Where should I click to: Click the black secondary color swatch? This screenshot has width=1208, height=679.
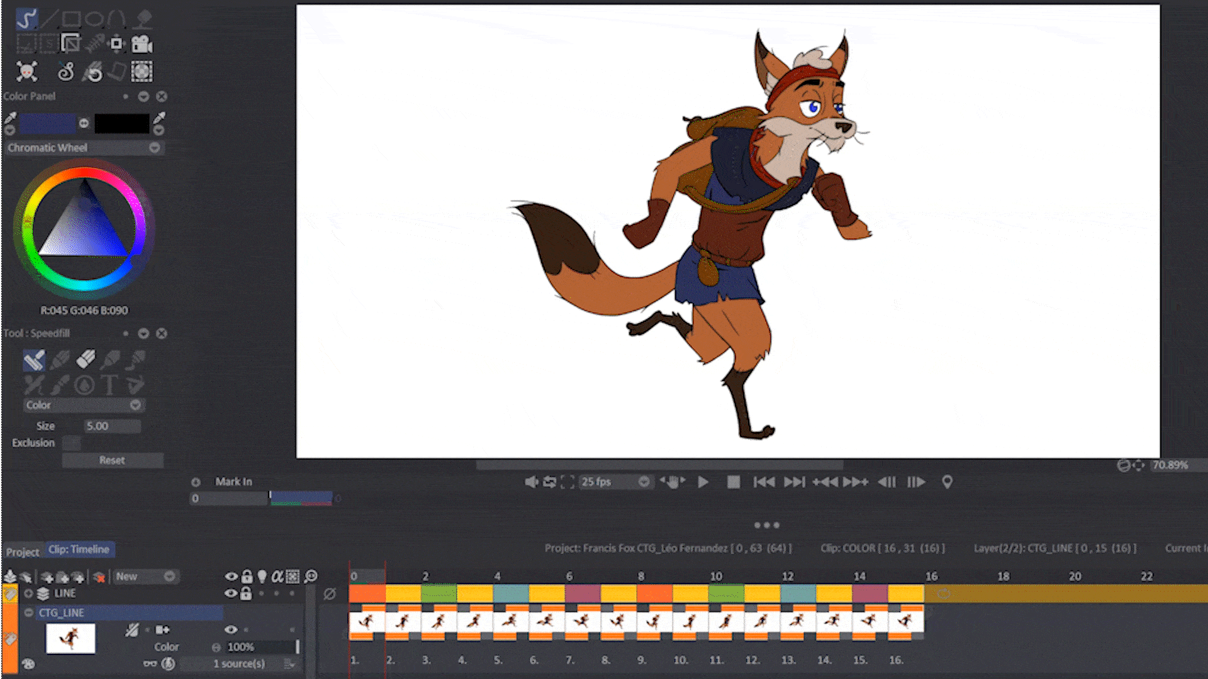pos(122,124)
